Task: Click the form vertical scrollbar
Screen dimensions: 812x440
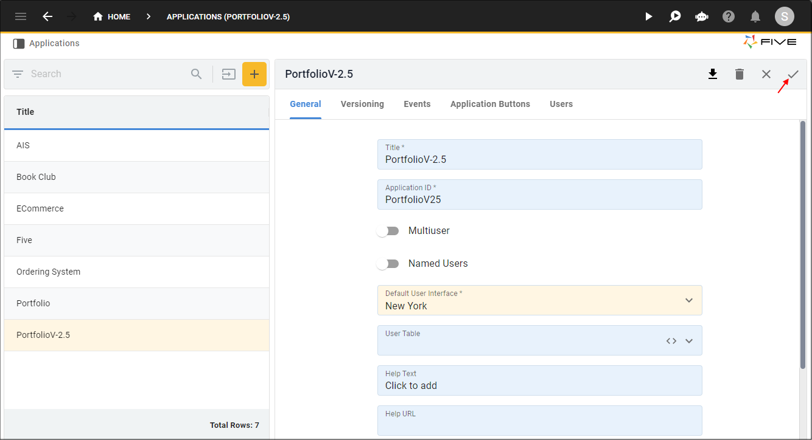Action: point(803,244)
